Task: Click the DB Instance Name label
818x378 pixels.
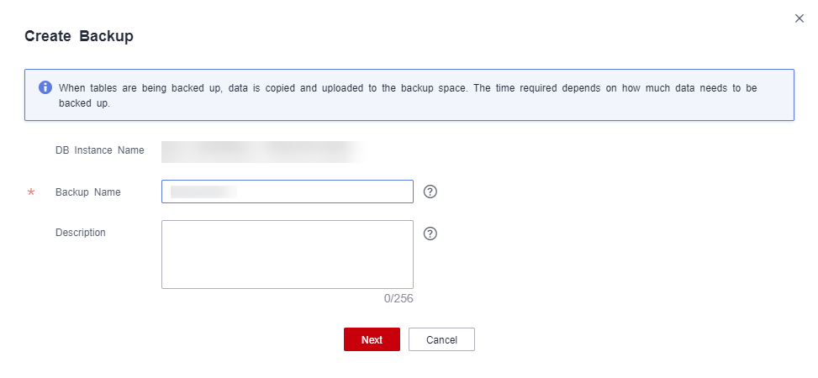Action: 99,151
